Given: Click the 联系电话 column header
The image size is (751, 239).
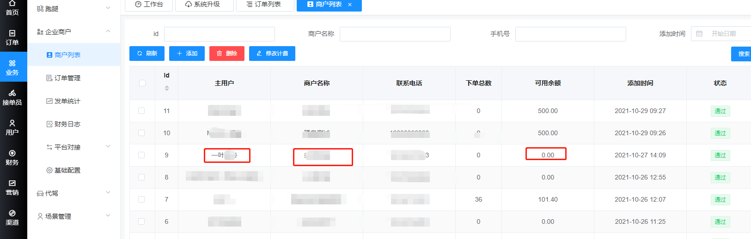Looking at the screenshot, I should coord(409,83).
